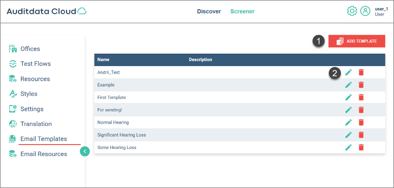Select the For sending! name

click(x=110, y=110)
